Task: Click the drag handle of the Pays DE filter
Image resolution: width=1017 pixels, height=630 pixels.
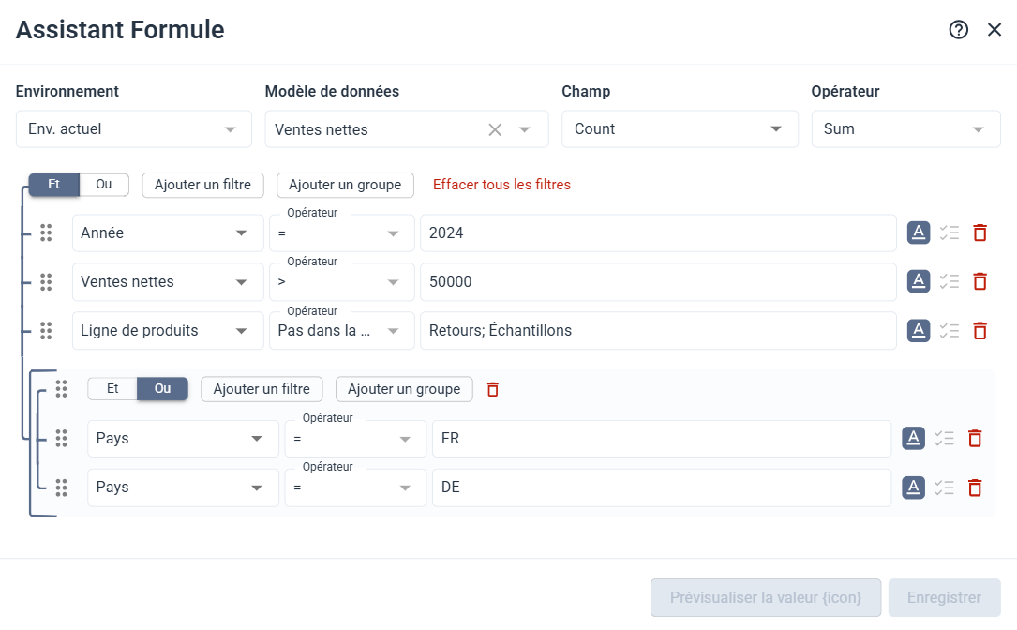Action: 62,487
